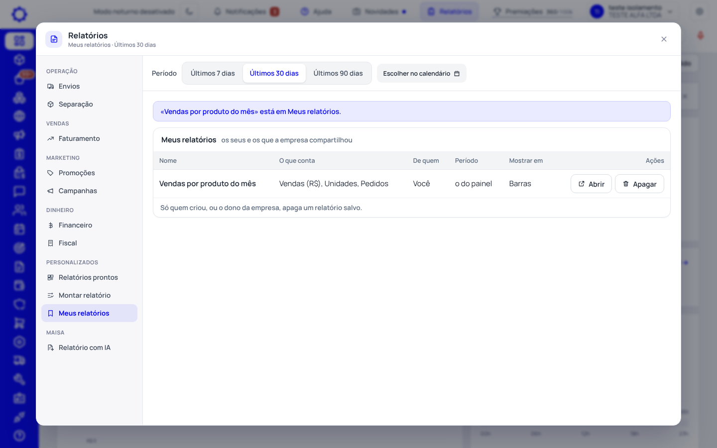Open Envios in the Operação section
Viewport: 717px width, 448px height.
point(89,86)
